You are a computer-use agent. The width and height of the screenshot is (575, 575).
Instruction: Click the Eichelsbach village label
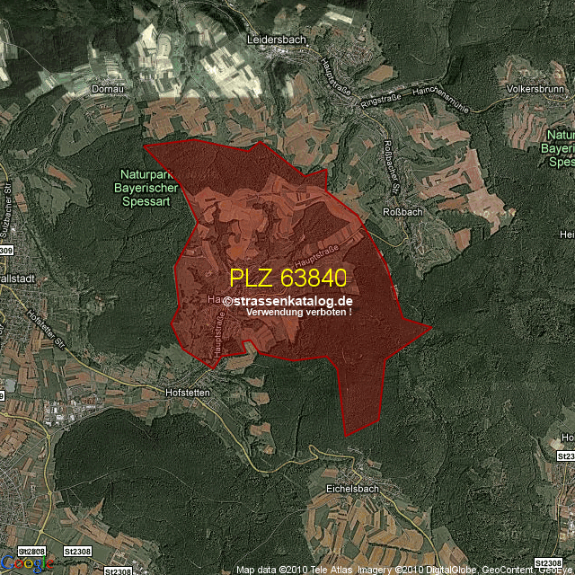(x=334, y=490)
